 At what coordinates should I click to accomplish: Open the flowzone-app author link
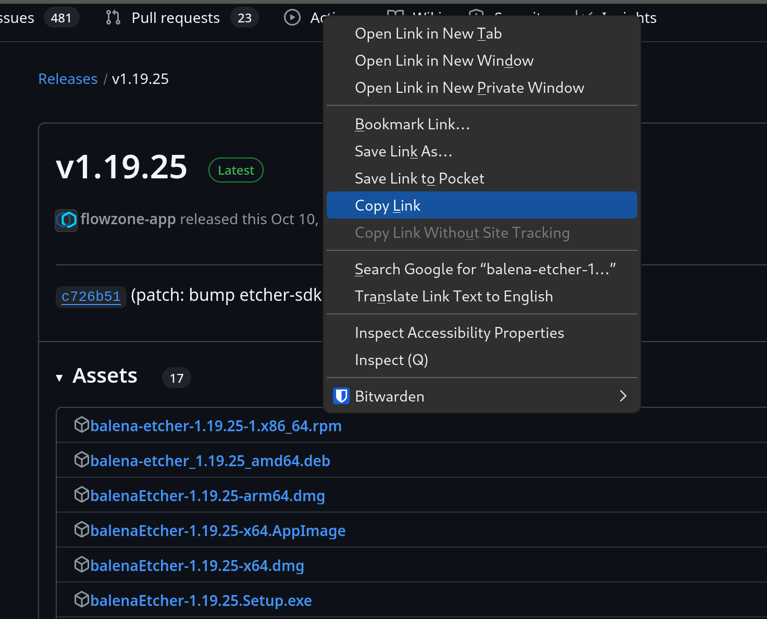pos(128,219)
